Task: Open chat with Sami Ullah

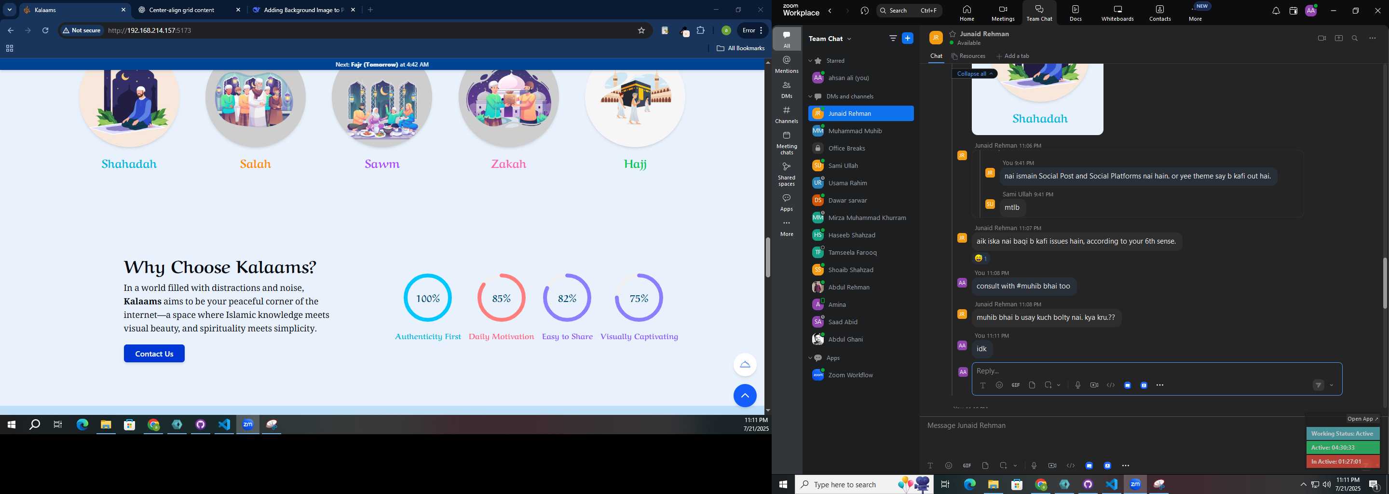Action: 860,165
